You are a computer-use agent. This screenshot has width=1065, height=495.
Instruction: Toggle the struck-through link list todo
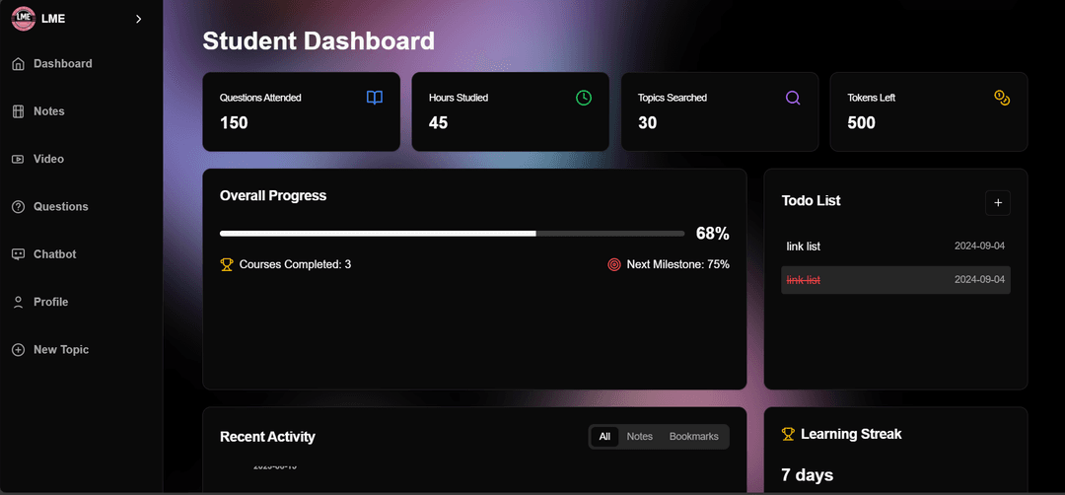pos(804,280)
